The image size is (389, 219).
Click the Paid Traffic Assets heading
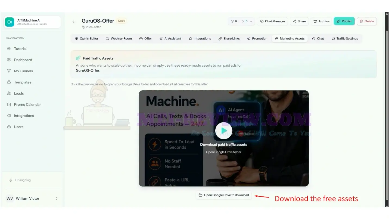point(98,58)
